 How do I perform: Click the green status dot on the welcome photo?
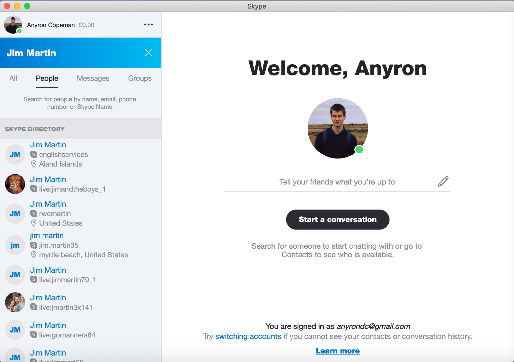359,150
